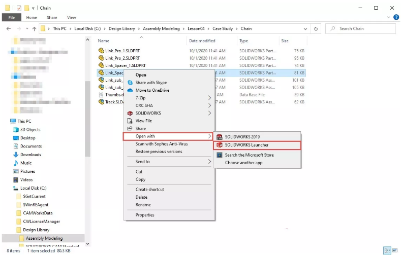This screenshot has height=257, width=401.
Task: Click the Skype icon in context menu
Action: [x=130, y=83]
